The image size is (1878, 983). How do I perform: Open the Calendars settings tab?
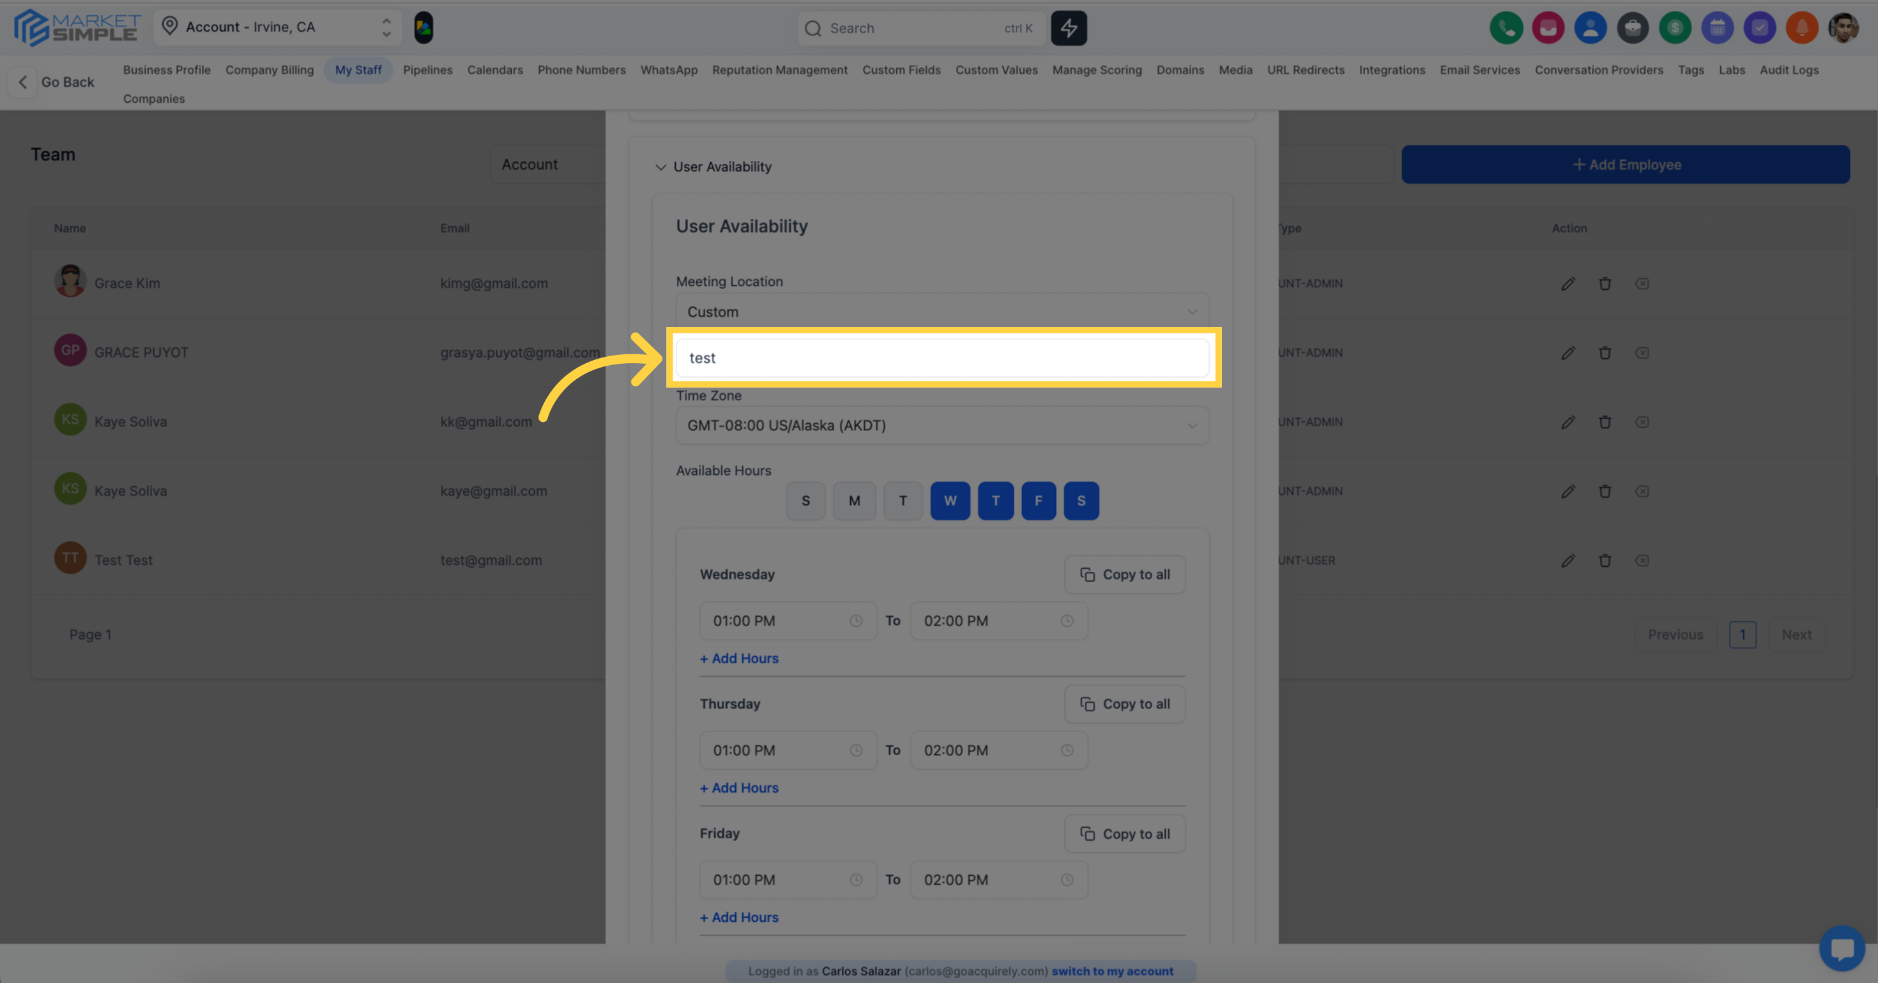coord(495,70)
